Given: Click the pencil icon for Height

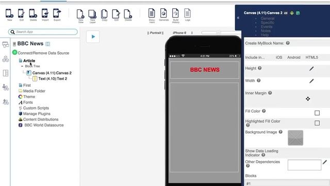Looking at the screenshot, I should [311, 69].
